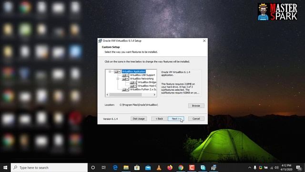The image size is (305, 172).
Task: Go back with the Back button
Action: point(159,119)
